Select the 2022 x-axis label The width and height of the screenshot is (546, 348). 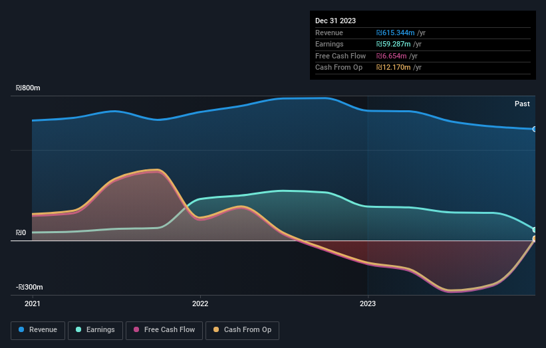[200, 304]
